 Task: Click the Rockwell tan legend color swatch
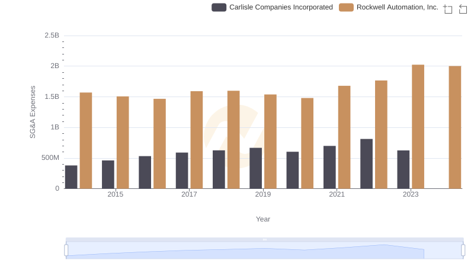click(346, 7)
